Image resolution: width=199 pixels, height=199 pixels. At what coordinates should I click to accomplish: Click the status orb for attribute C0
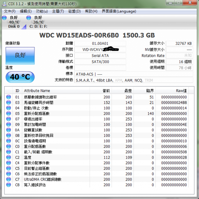(8, 146)
